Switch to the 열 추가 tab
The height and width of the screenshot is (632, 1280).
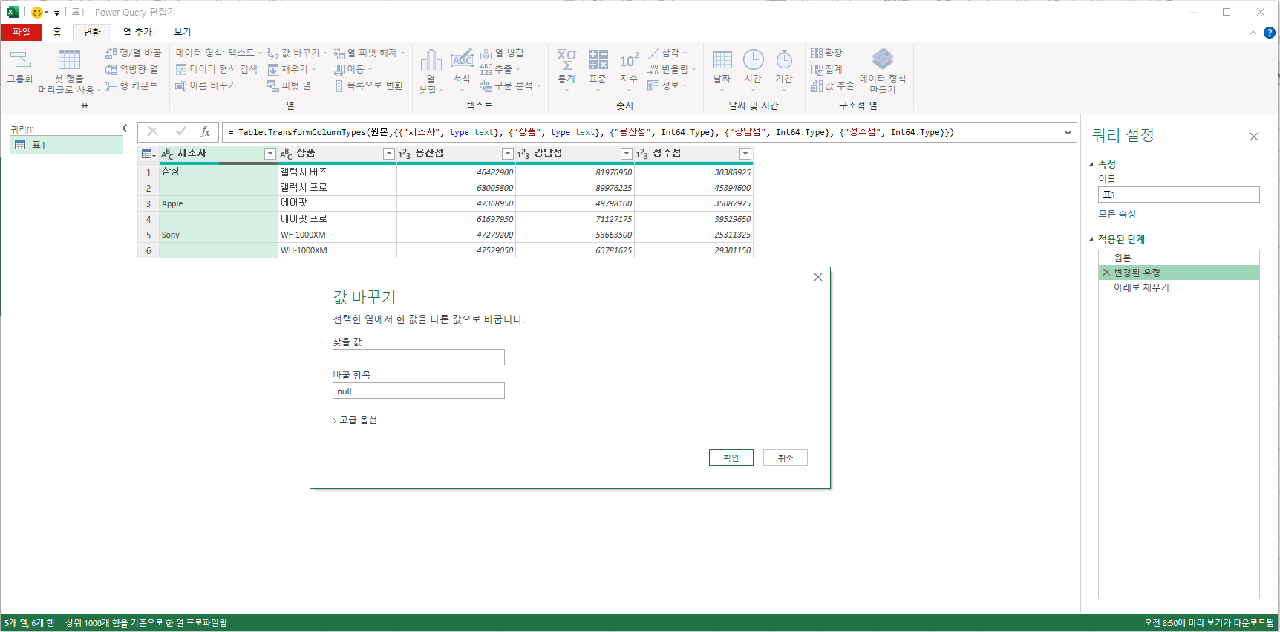tap(137, 32)
